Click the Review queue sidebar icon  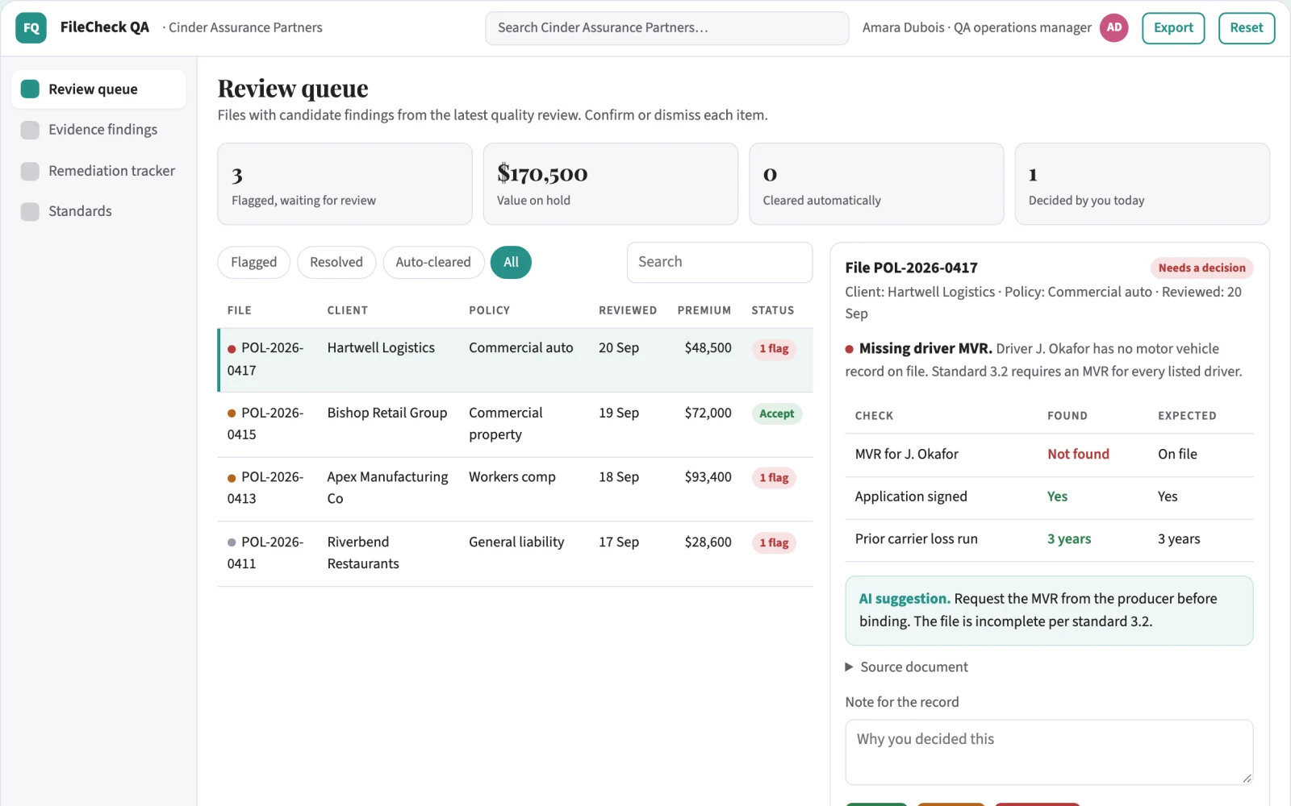tap(30, 89)
